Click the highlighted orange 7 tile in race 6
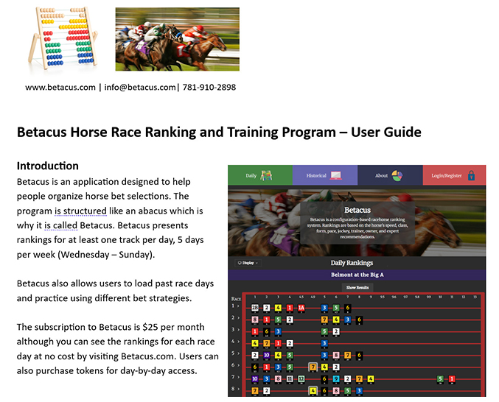 click(313, 367)
